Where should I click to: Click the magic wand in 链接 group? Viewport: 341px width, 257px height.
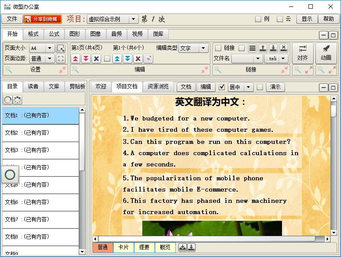click(x=218, y=70)
